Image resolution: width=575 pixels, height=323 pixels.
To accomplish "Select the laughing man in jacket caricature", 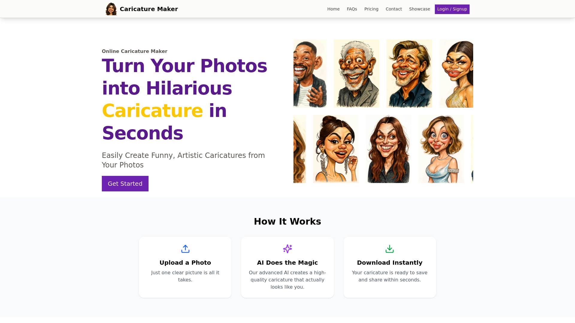I will click(310, 74).
